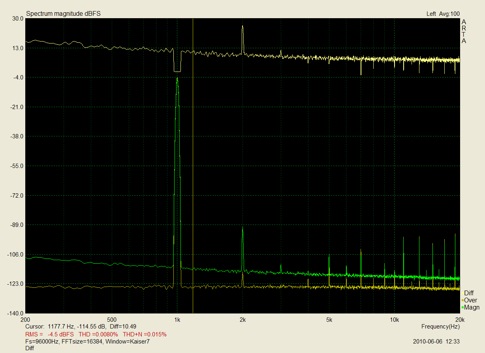This screenshot has width=485, height=353.
Task: Click the 'RMS = -4.5 dBFS' reading
Action: click(x=49, y=334)
